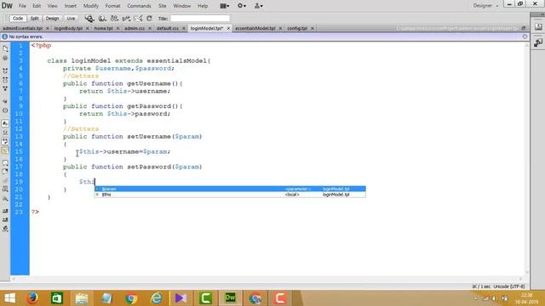Open the Commands menu
The width and height of the screenshot is (545, 306).
139,6
